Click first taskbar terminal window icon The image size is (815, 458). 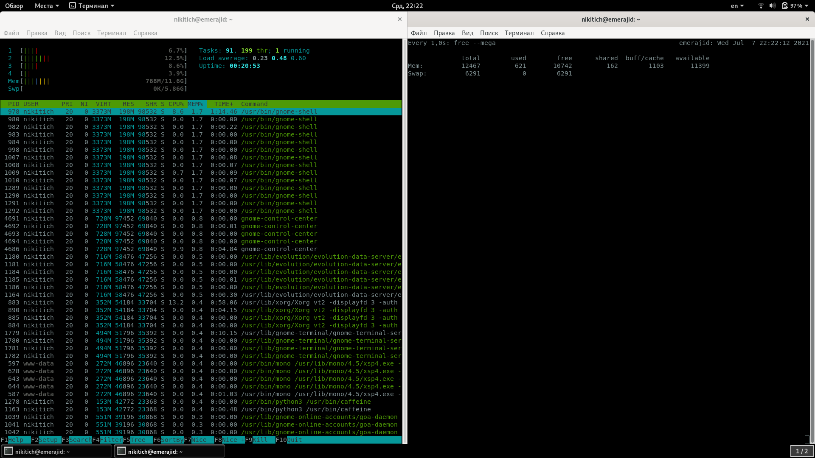pos(8,451)
